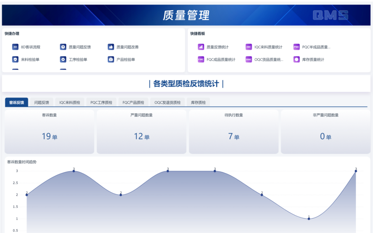
Task: Click the thumbs-up icon for 质量问题改善
Action: click(111, 47)
